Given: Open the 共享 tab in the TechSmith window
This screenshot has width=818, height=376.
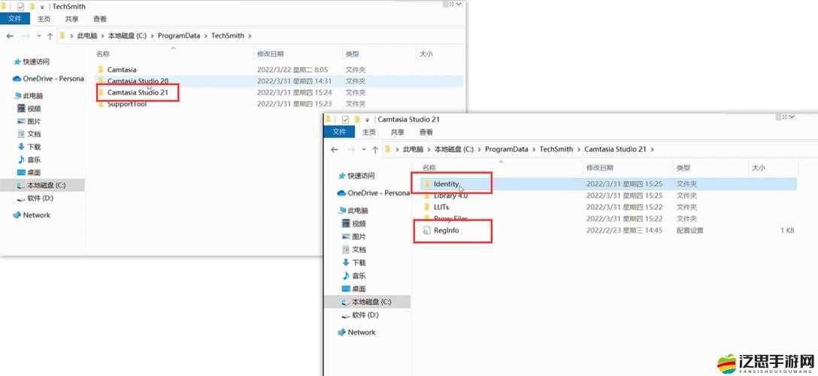Looking at the screenshot, I should [x=72, y=19].
